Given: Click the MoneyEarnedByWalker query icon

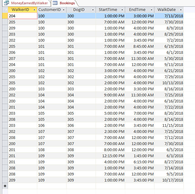Looking at the screenshot, I should coord(6,3).
